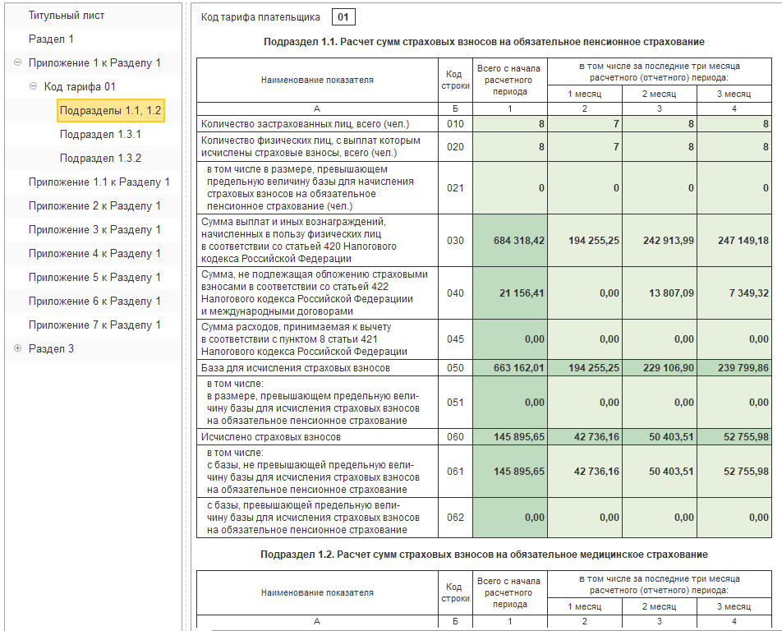The height and width of the screenshot is (631, 782).
Task: Collapse the Приложение 1 к Разделу 1 node
Action: click(18, 63)
